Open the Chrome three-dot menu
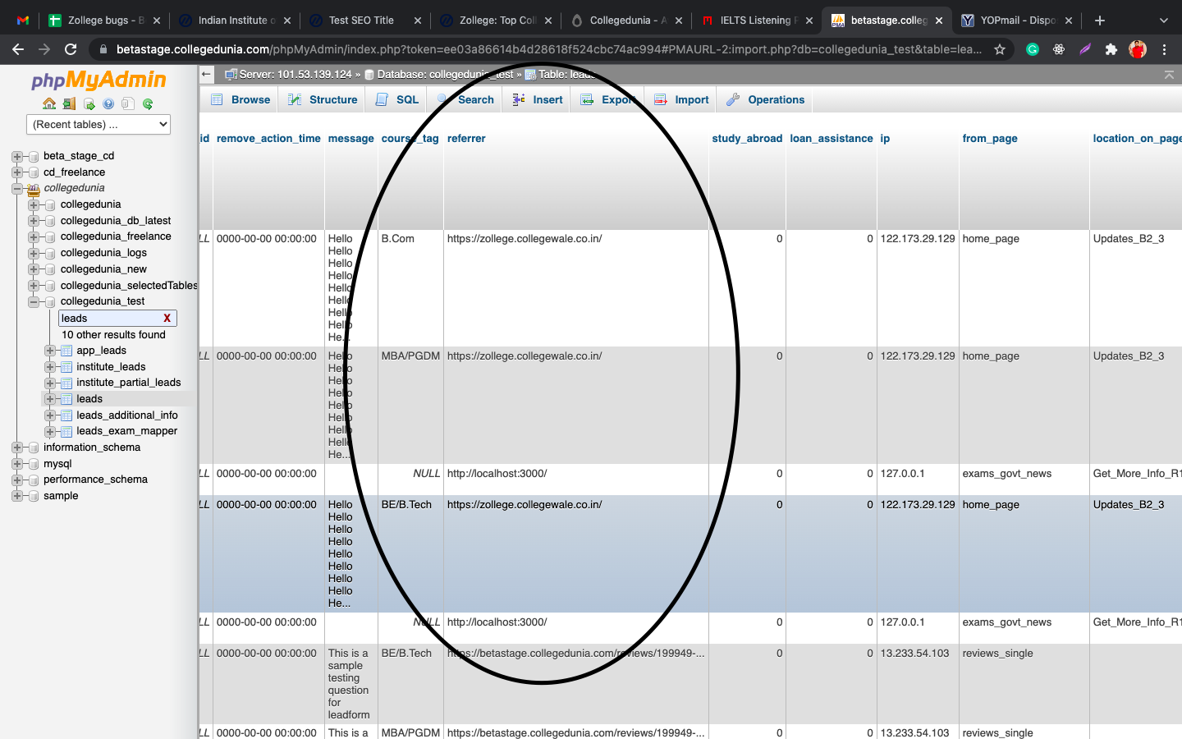 1164,49
